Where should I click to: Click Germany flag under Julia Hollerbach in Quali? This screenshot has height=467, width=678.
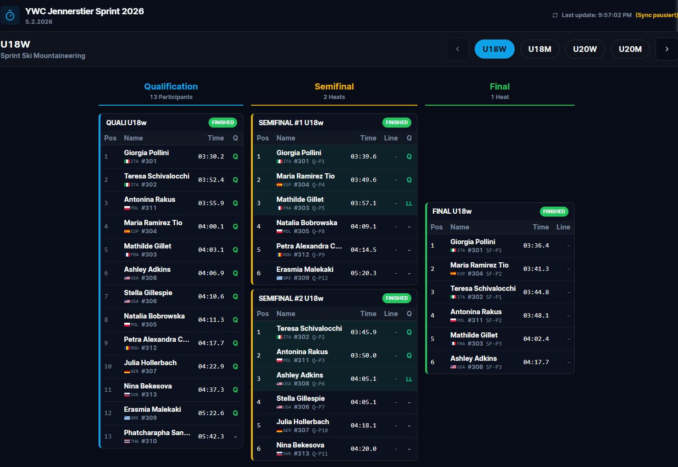point(127,371)
